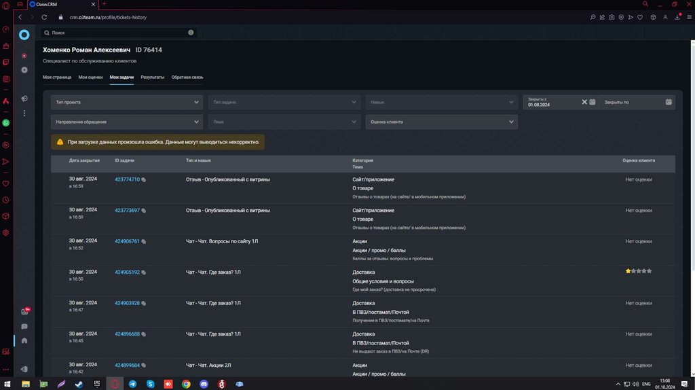Click the megaphone announcements icon in CRM sidebar
Screen dimensions: 695x390
pos(24,99)
